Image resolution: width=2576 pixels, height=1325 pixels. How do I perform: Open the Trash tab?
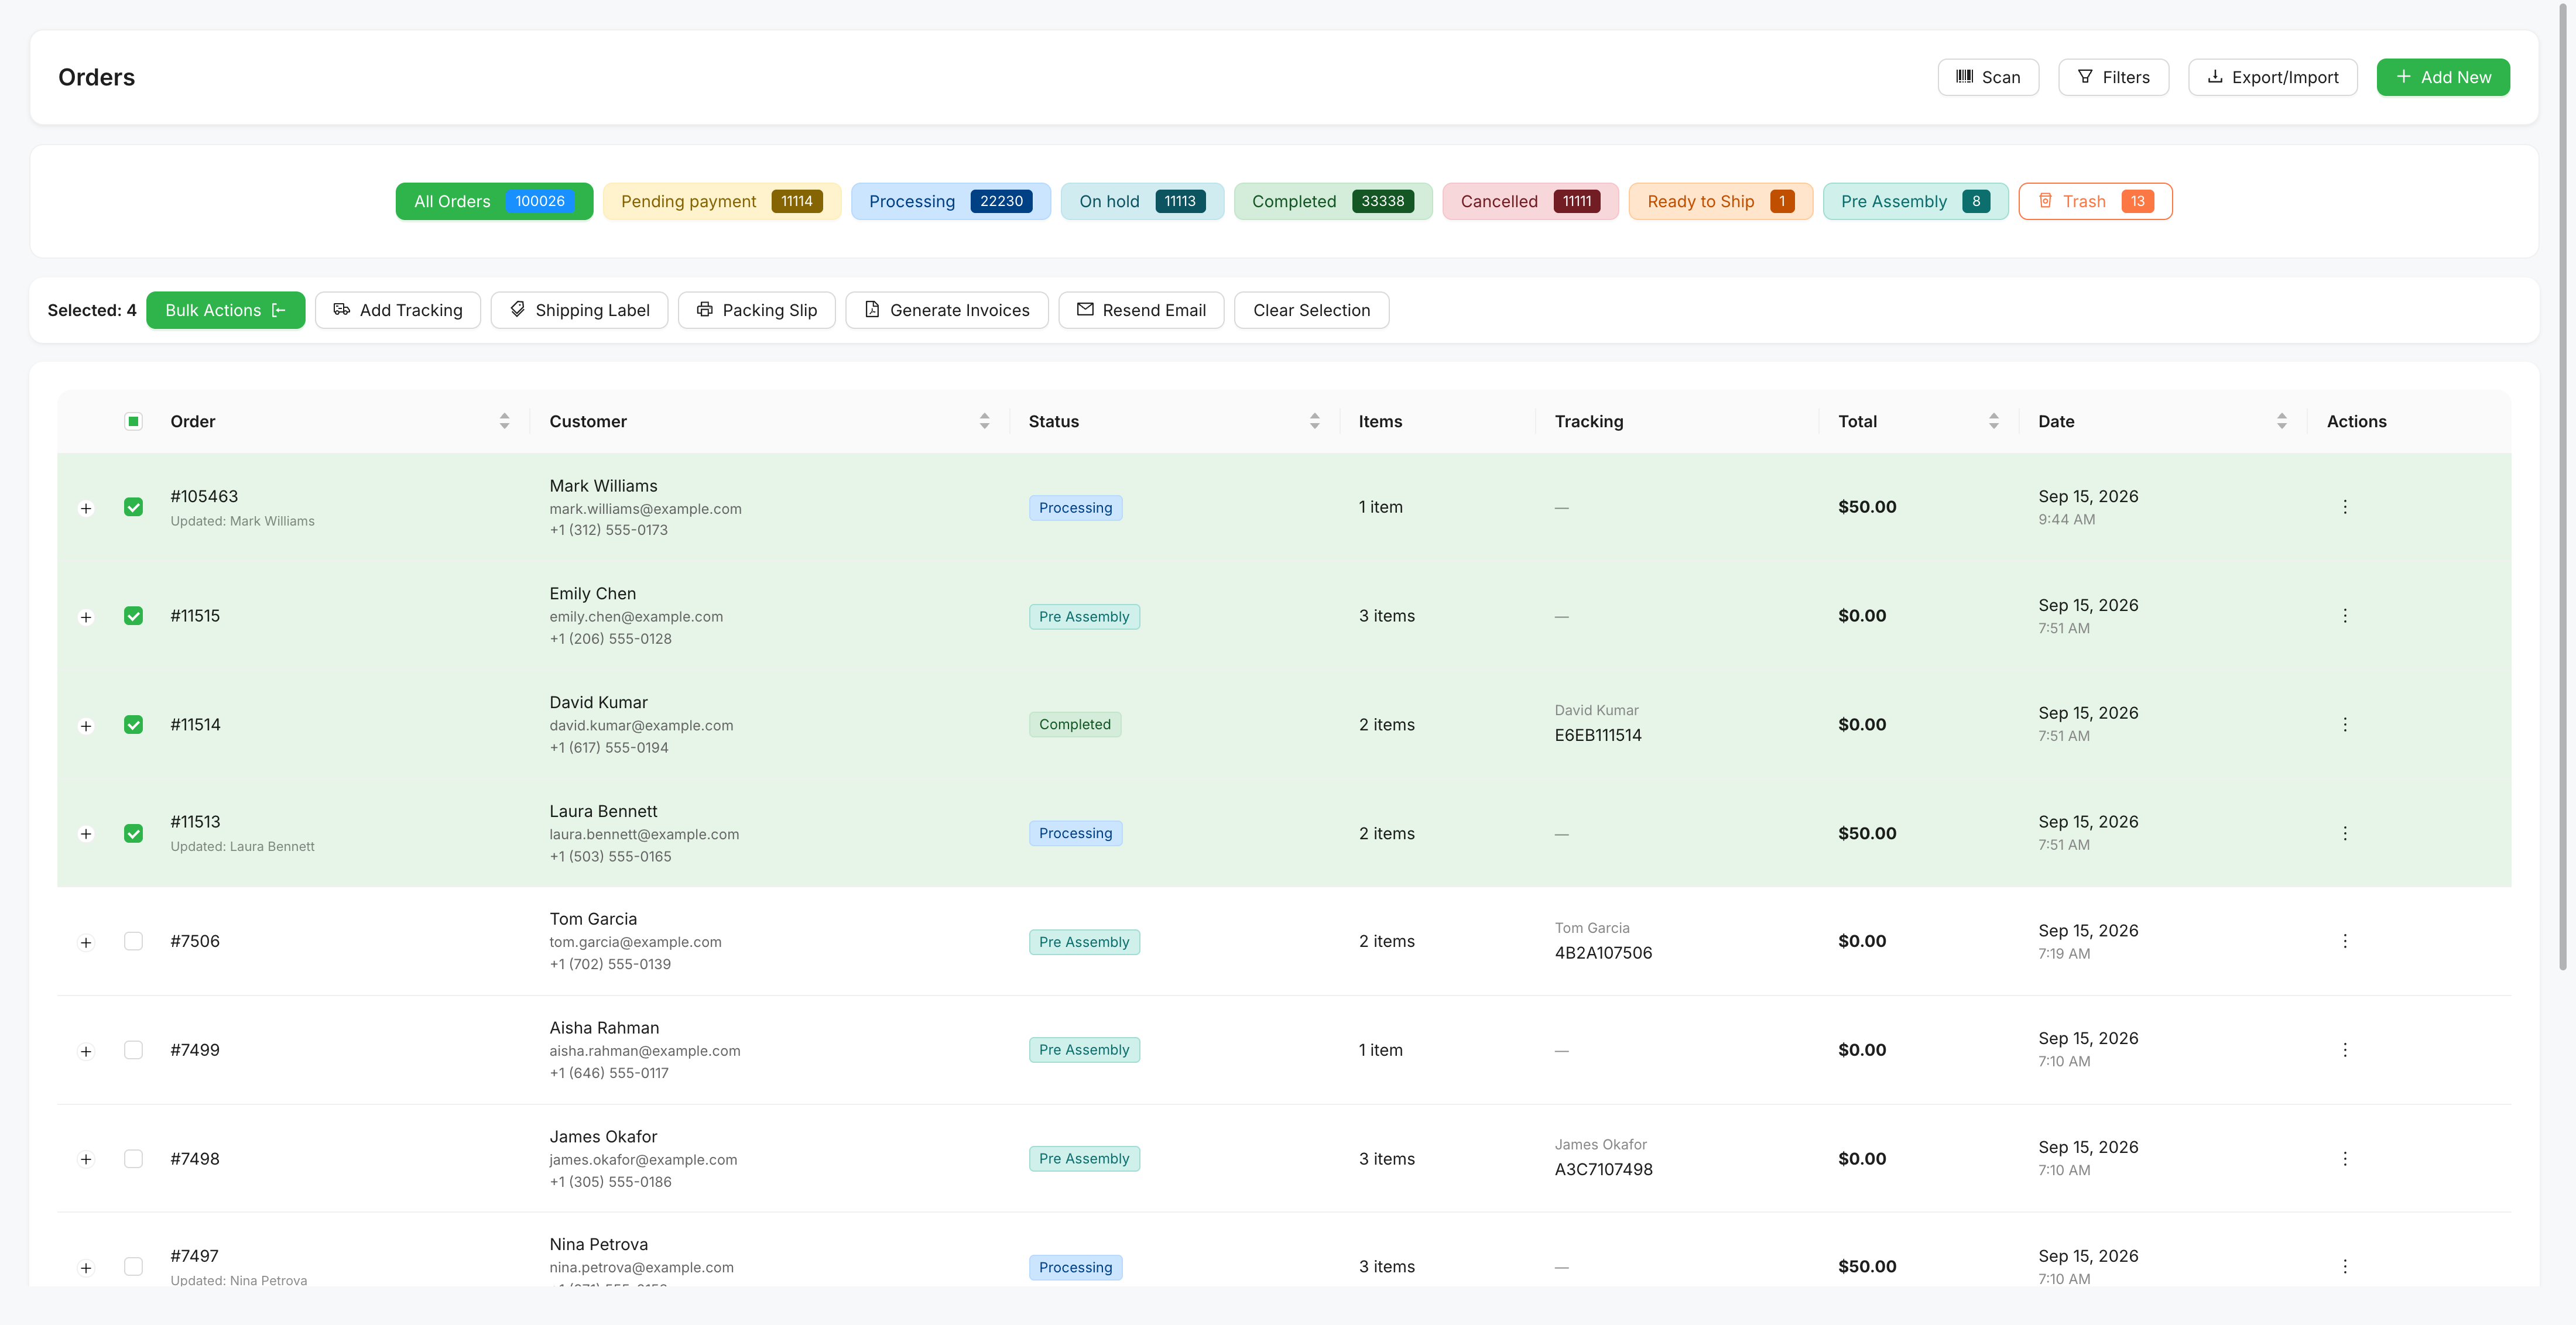[2095, 201]
